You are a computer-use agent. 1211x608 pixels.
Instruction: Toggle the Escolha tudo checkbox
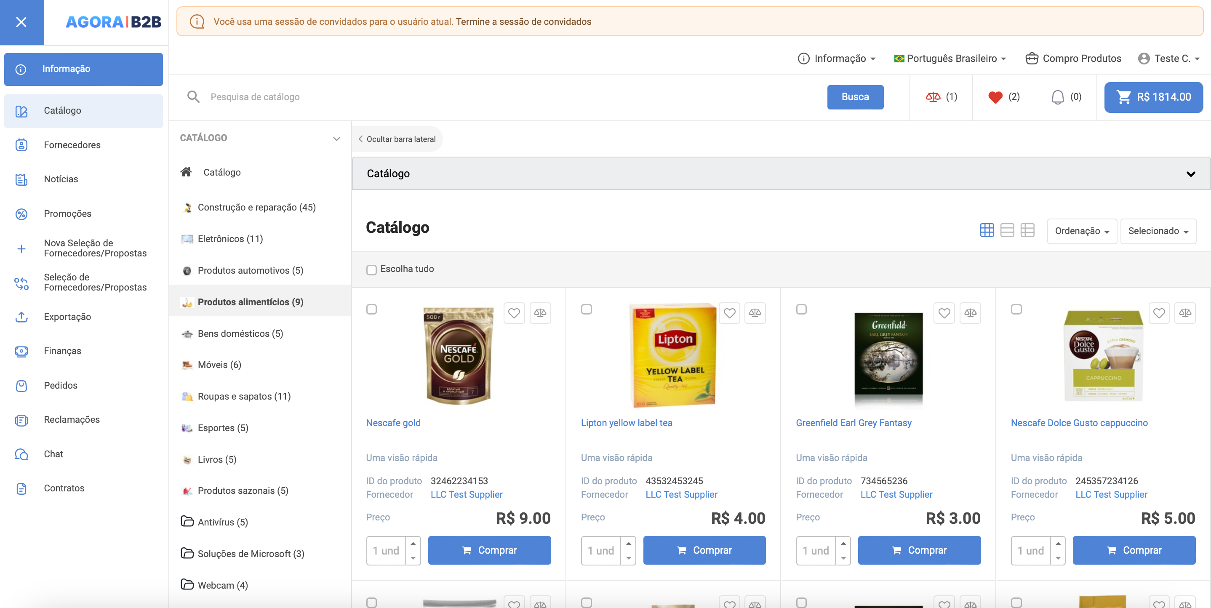tap(371, 269)
